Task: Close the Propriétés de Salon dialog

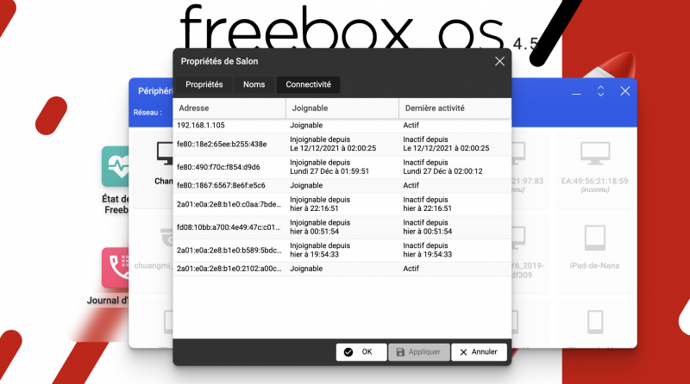Action: [x=499, y=61]
